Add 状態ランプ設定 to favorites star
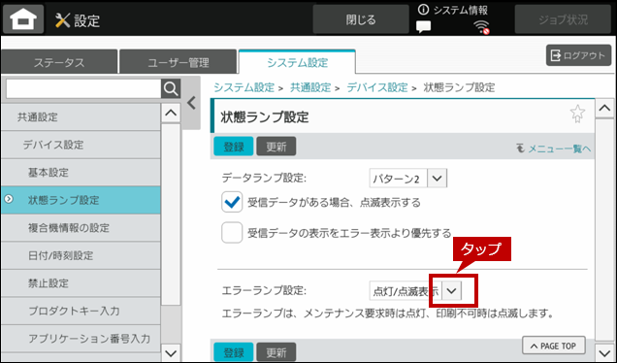This screenshot has width=617, height=363. (577, 114)
